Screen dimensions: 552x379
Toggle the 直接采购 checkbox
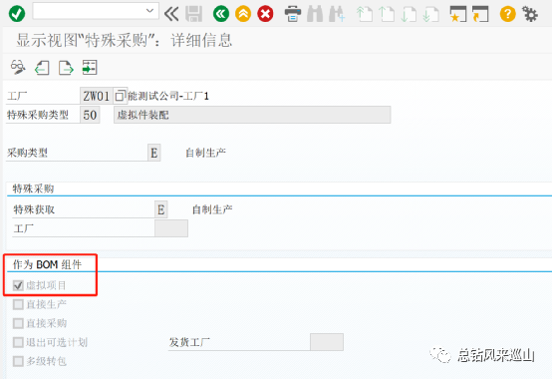tap(18, 323)
